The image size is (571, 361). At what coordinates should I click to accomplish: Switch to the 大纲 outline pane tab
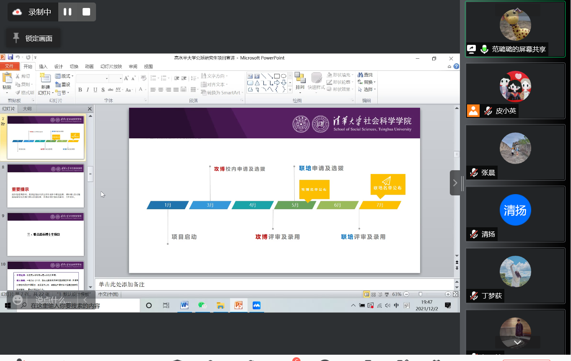(x=27, y=109)
